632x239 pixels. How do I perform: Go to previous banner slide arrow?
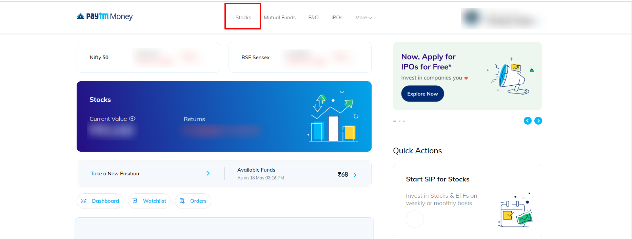click(x=528, y=121)
